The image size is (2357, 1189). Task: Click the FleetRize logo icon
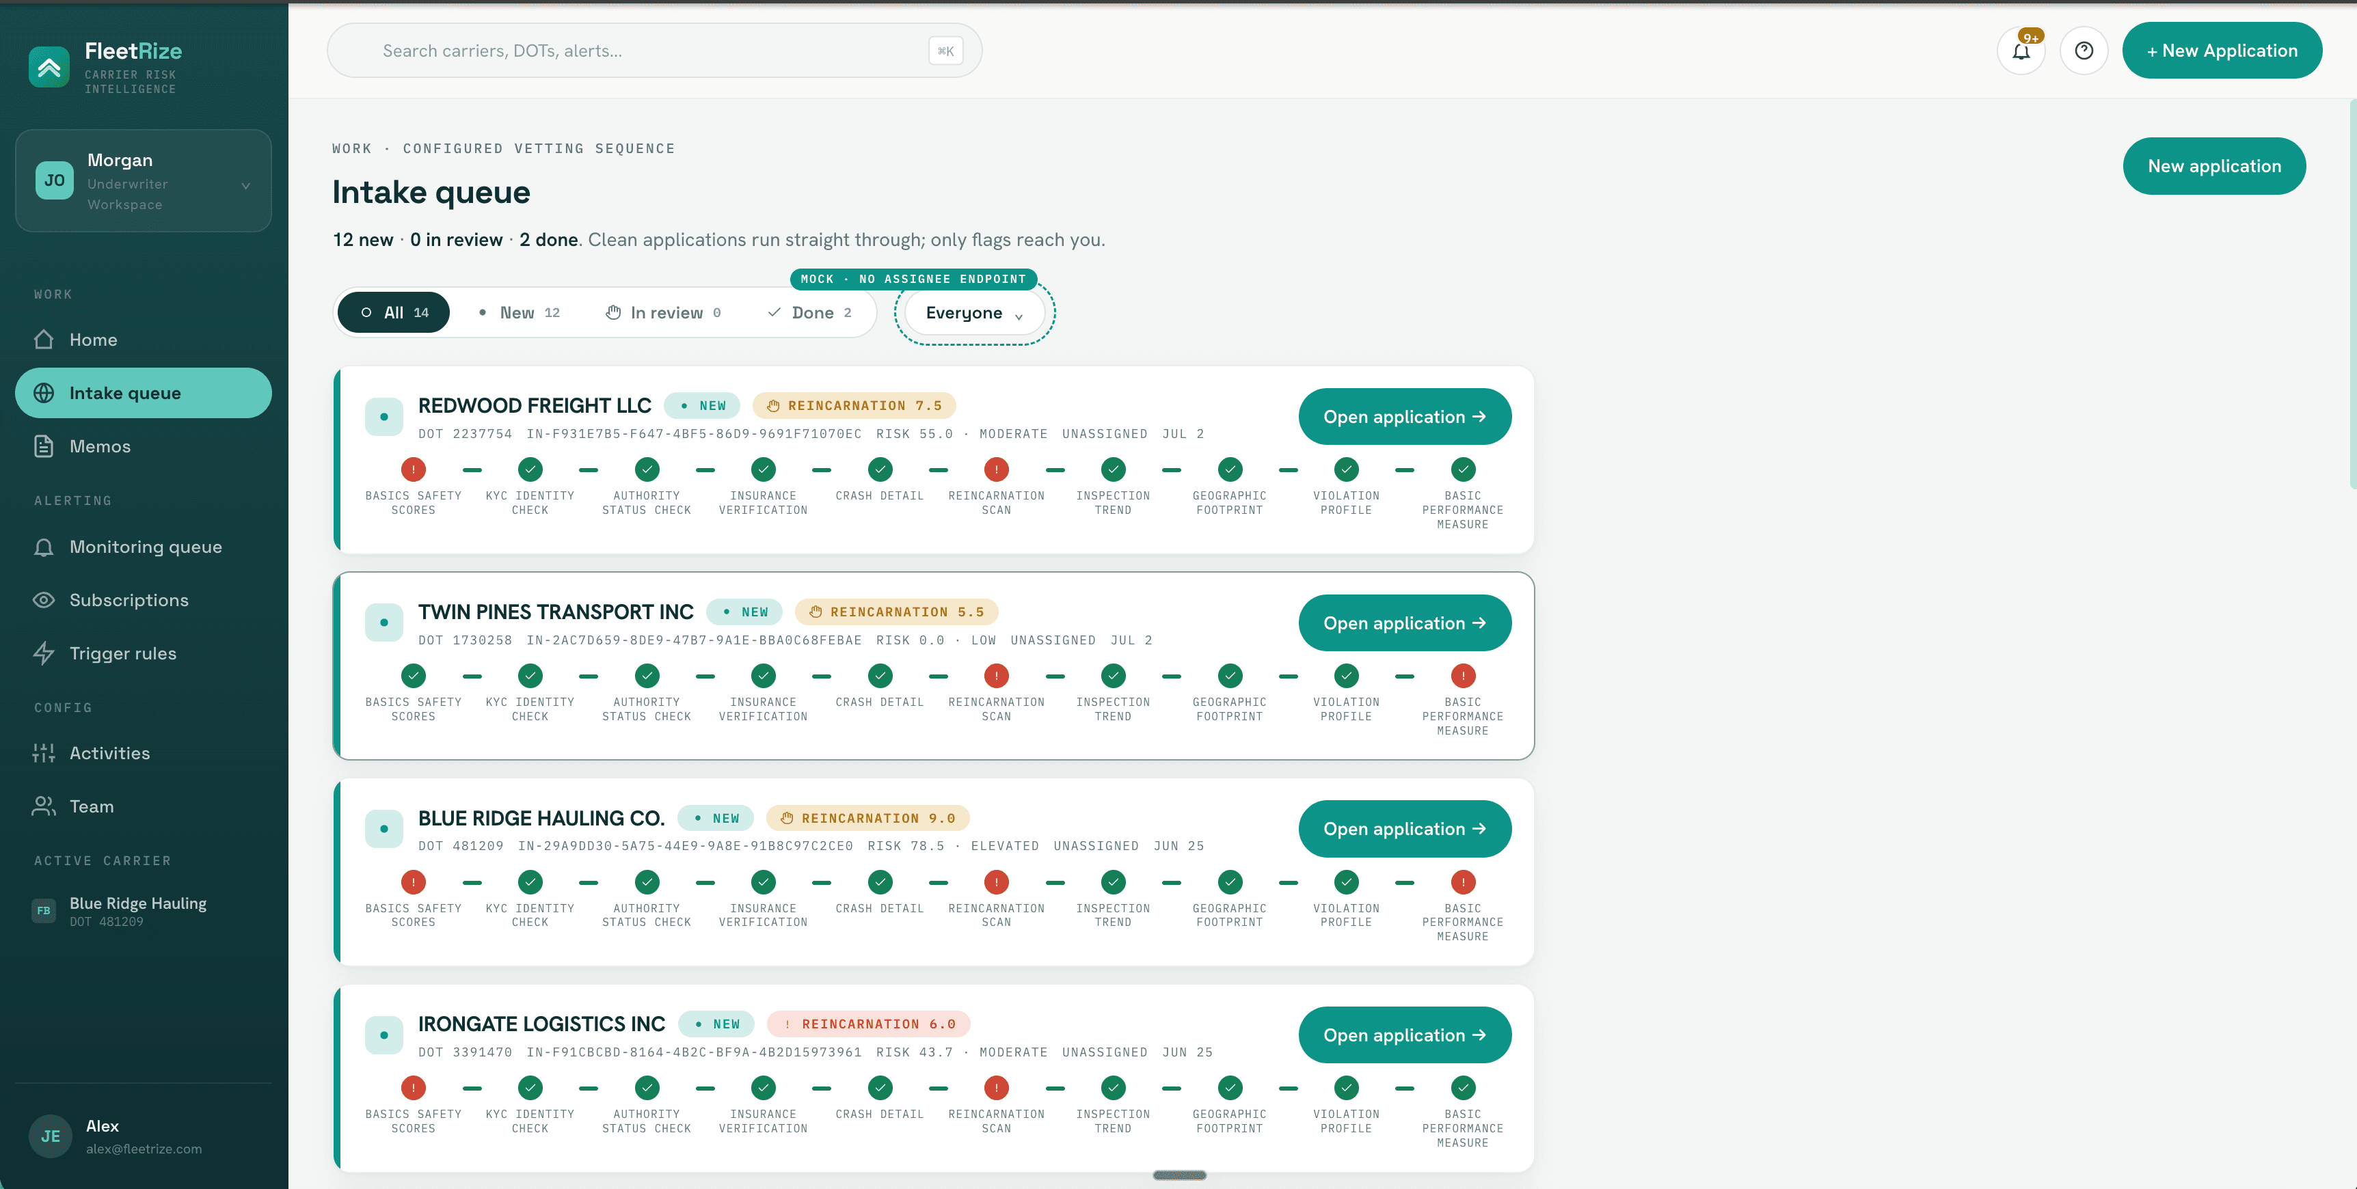click(49, 67)
